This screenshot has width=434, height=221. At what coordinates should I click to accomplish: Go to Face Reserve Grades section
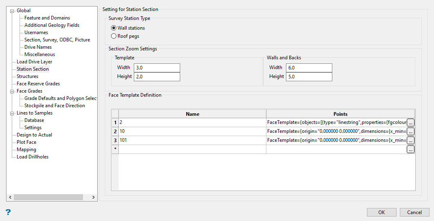pyautogui.click(x=38, y=84)
